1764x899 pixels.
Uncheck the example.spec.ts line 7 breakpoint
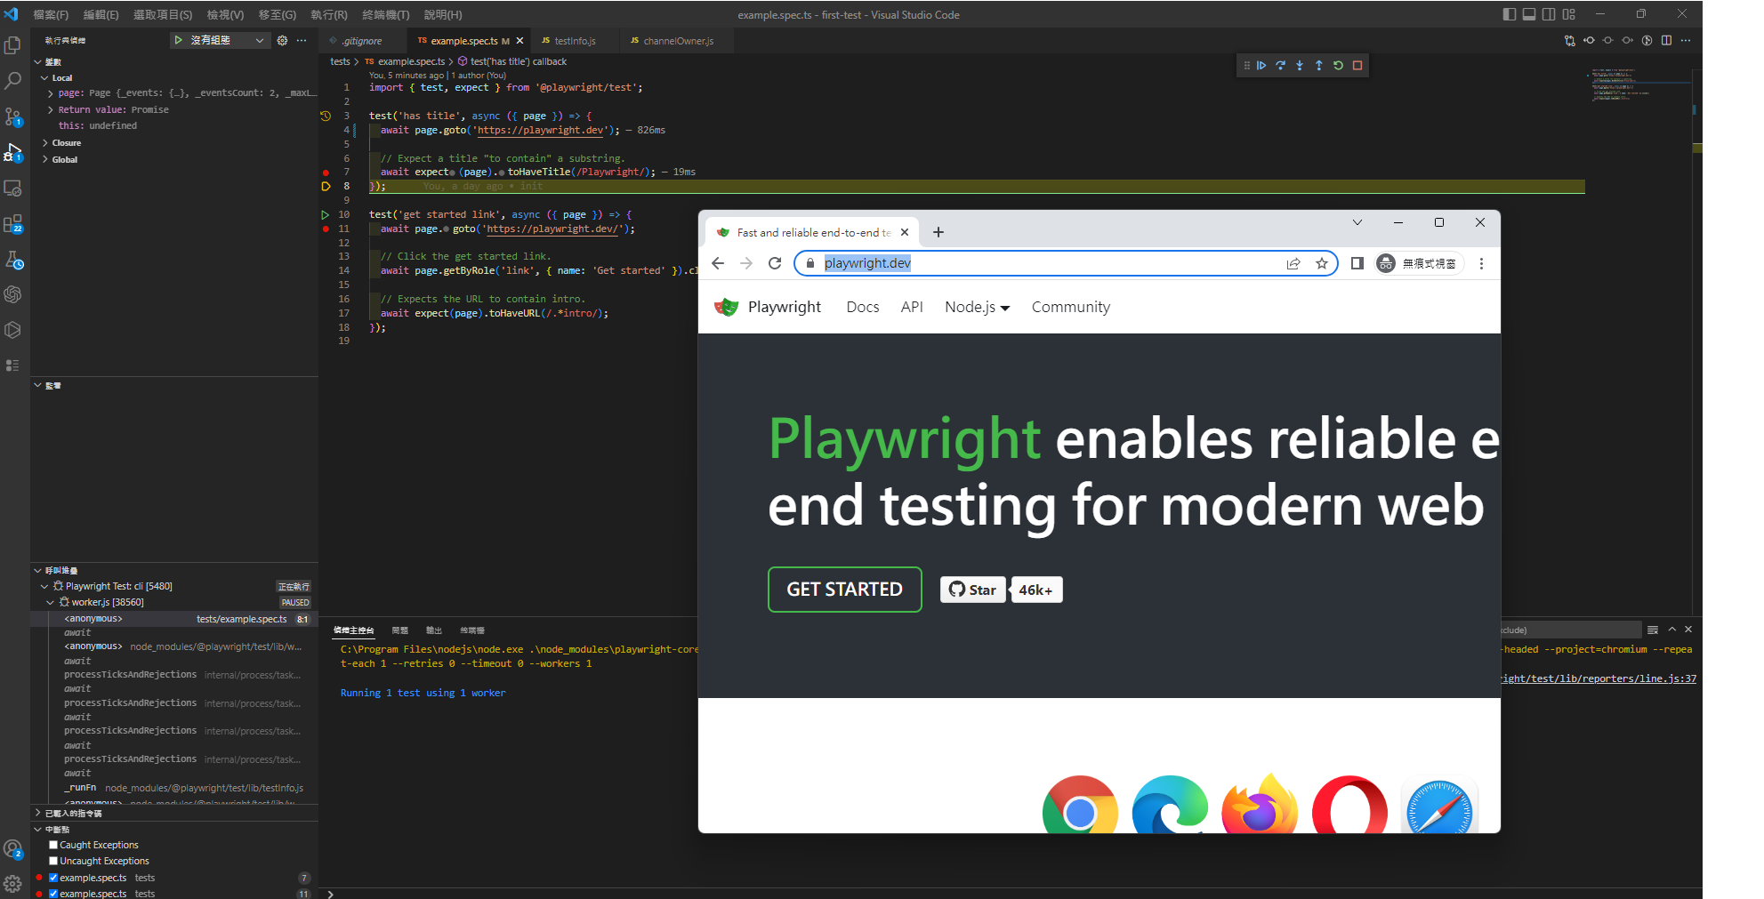pyautogui.click(x=53, y=878)
